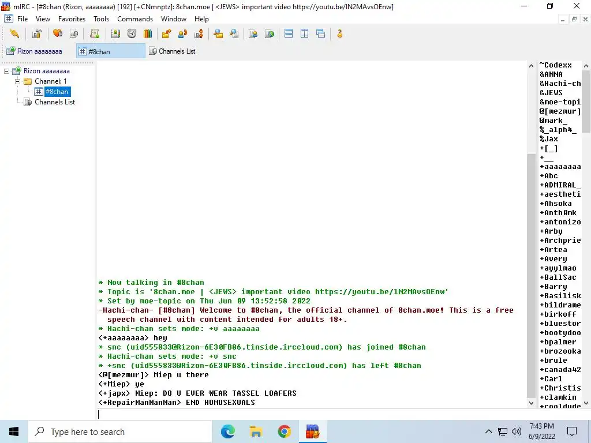This screenshot has width=591, height=443.
Task: Click the Connect lightning bolt toolbar icon
Action: [x=14, y=34]
